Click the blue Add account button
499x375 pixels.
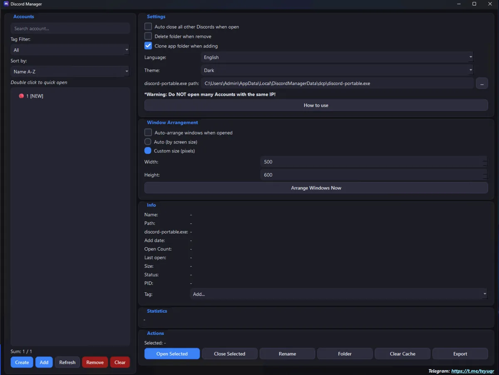(x=44, y=362)
